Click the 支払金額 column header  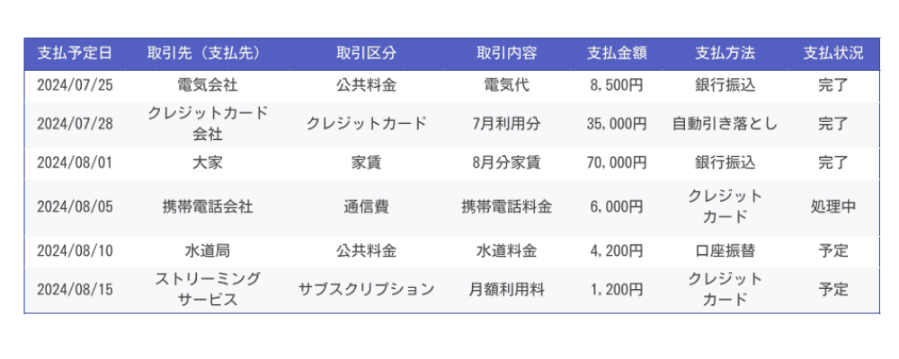617,54
